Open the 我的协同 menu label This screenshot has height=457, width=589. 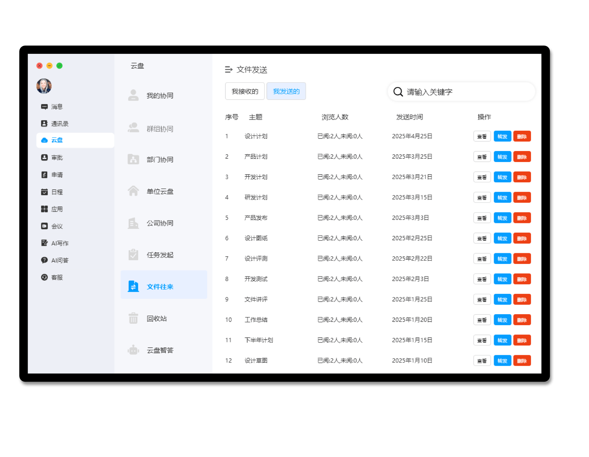[160, 96]
